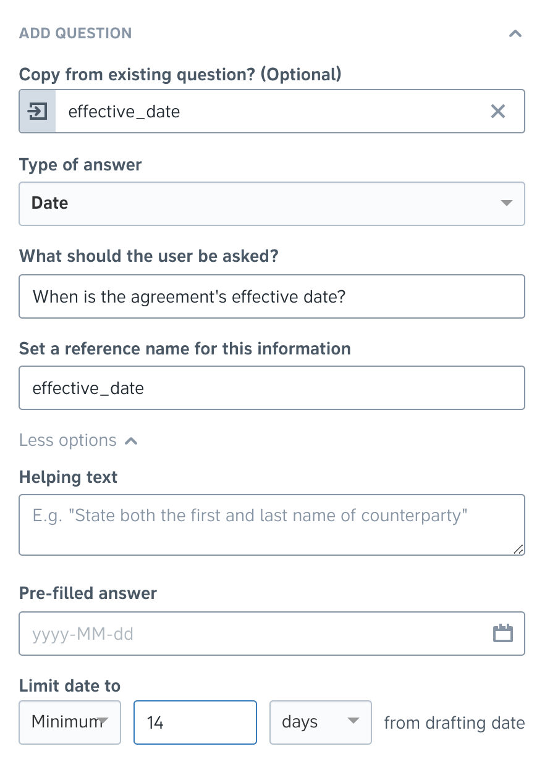Screen dimensions: 550x762
Task: Click the 'from drafting date' text
Action: [454, 722]
